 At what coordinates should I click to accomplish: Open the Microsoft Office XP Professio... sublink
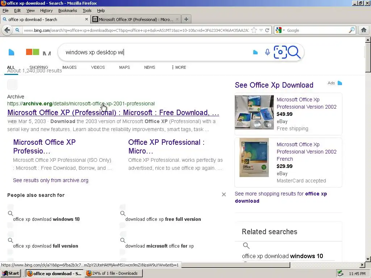point(44,147)
